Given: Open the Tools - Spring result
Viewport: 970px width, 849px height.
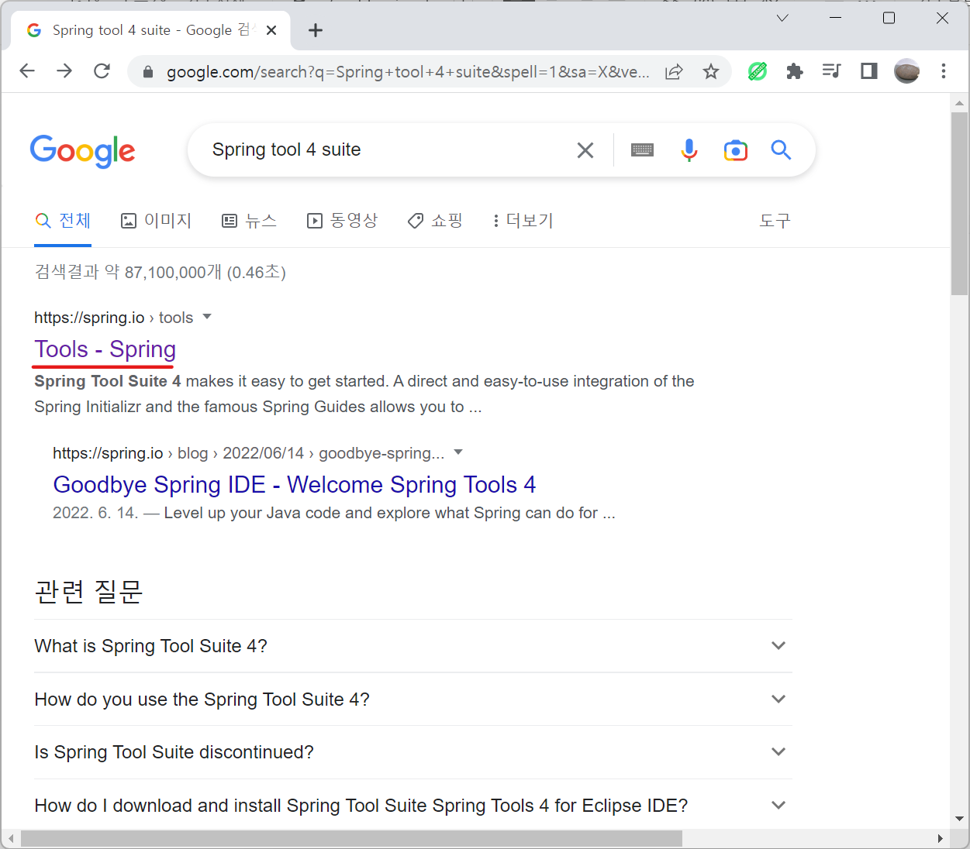Looking at the screenshot, I should pyautogui.click(x=105, y=349).
